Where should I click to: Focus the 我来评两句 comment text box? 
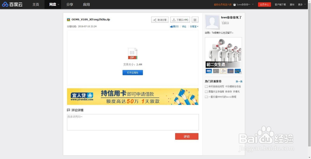pyautogui.click(x=133, y=122)
